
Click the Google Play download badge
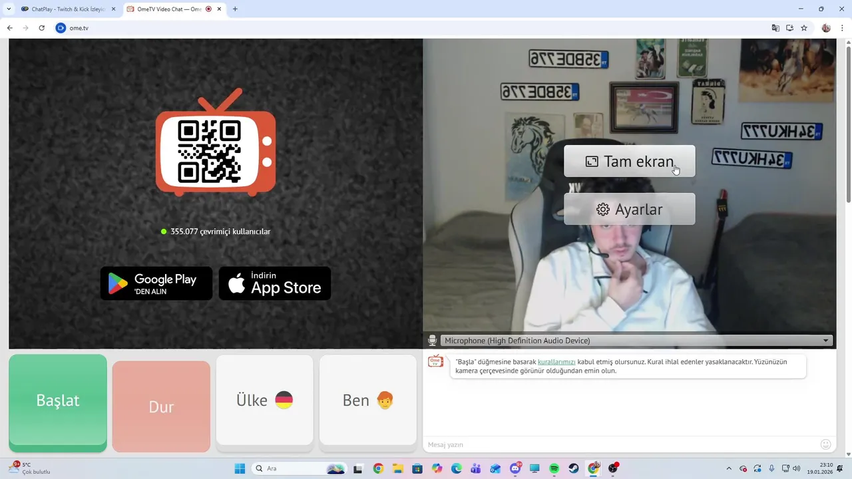[156, 283]
